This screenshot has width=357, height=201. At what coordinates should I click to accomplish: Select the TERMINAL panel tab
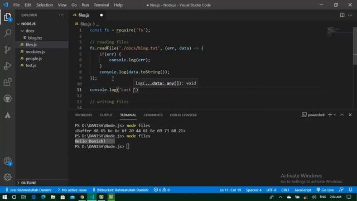(128, 115)
